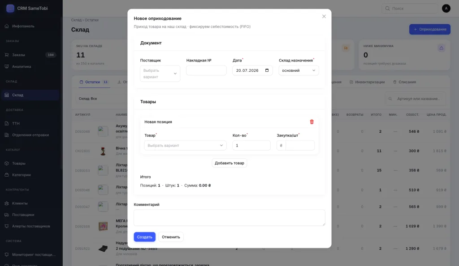Click the Склад warehouse icon in the sidebar
This screenshot has height=266, width=459.
click(7, 95)
